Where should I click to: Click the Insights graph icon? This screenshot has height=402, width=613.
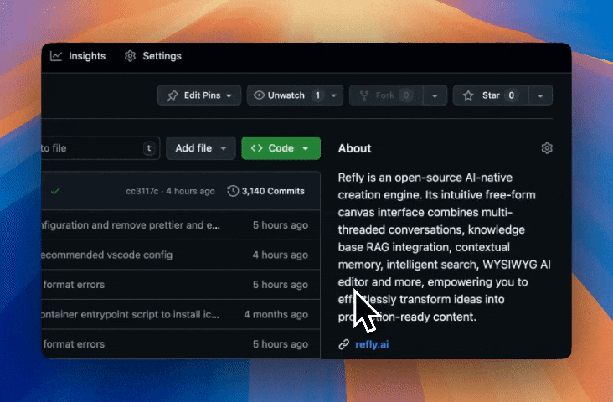coord(56,56)
